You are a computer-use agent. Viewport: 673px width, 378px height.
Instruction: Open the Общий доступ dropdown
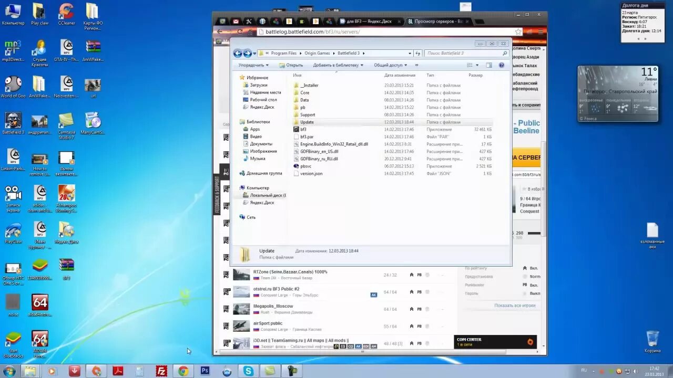[391, 65]
